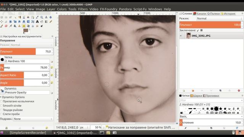Viewport: 244px width, 137px height.
Task: Open the px units dropdown
Action: [x=84, y=127]
